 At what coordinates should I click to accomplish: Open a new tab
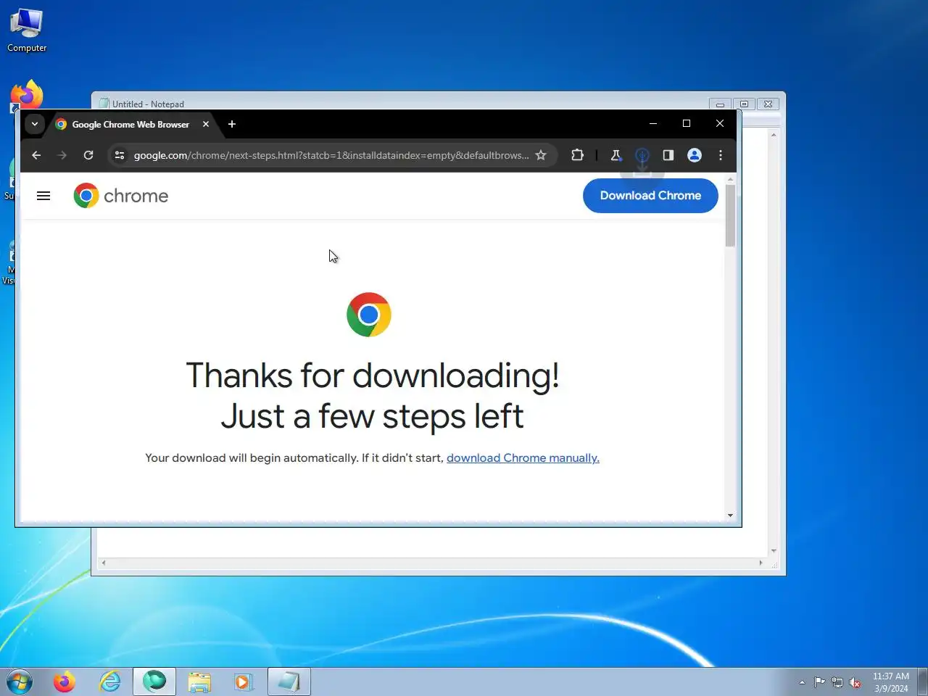click(x=232, y=124)
